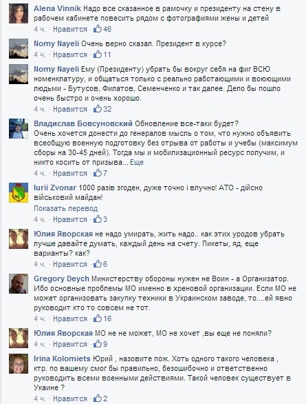Like Gregory Deych's comment via Нравится
This screenshot has height=404, width=306.
tap(70, 319)
